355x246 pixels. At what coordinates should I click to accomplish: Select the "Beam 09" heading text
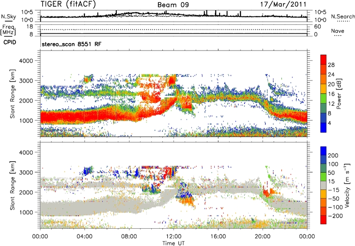(173, 5)
